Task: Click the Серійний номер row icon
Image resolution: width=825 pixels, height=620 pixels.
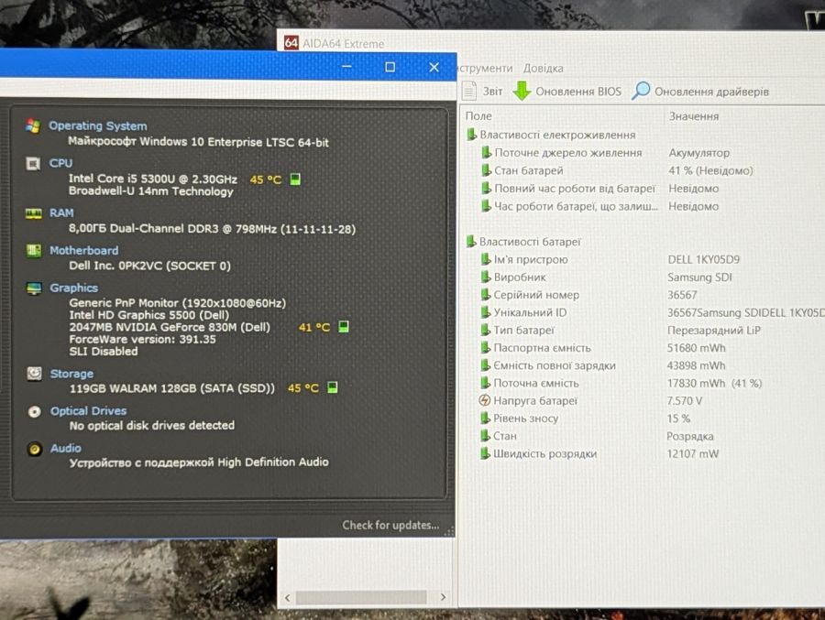Action: click(x=486, y=295)
